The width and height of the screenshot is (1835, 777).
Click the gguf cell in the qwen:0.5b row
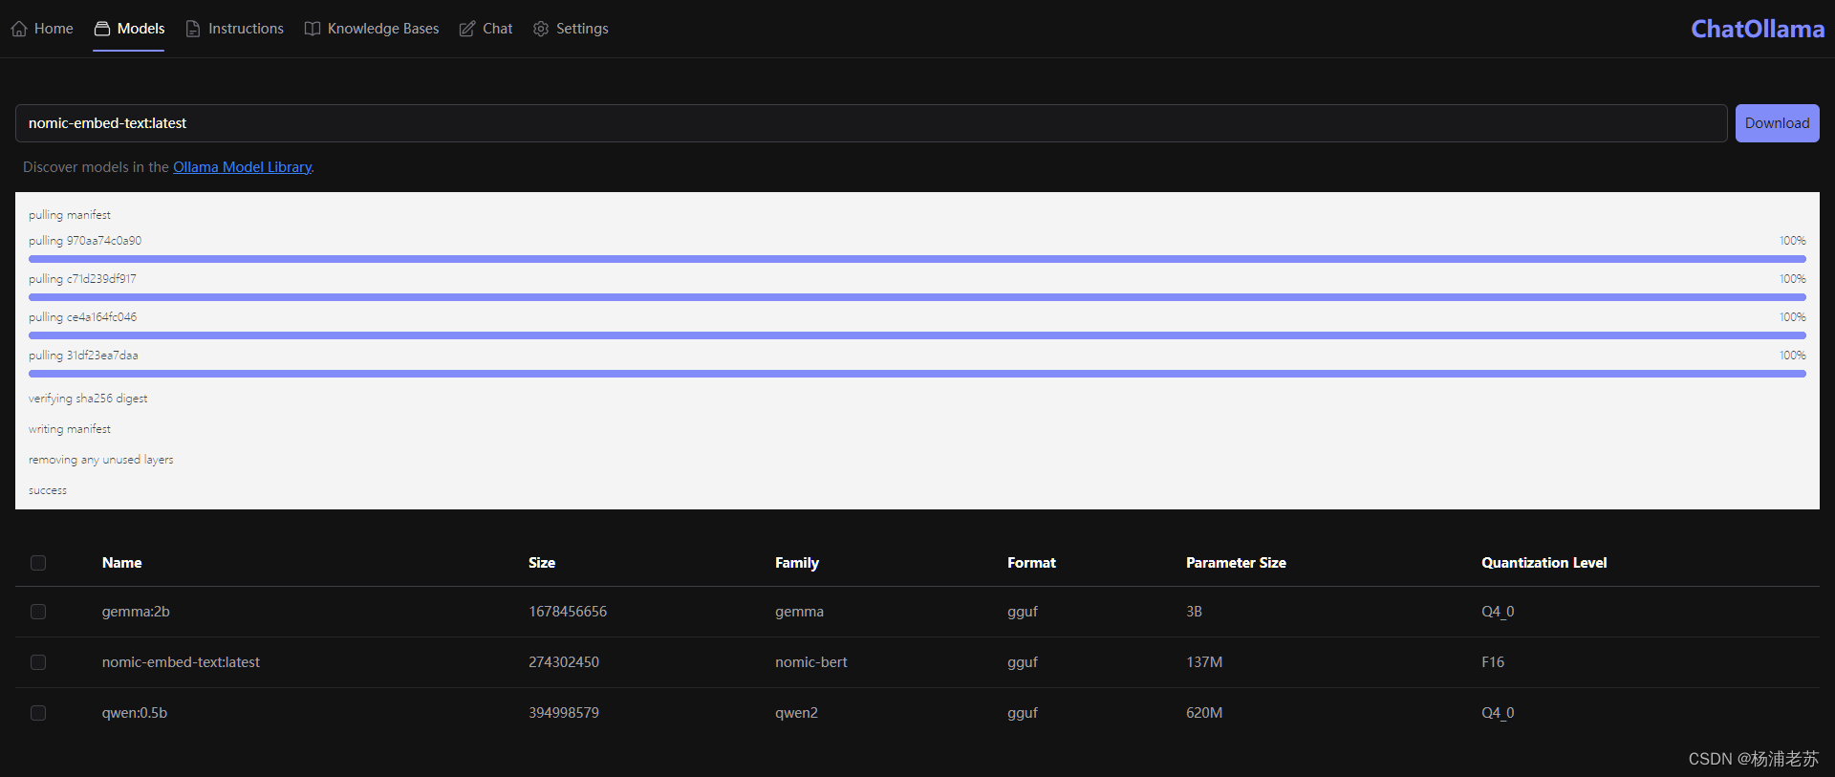click(1023, 713)
